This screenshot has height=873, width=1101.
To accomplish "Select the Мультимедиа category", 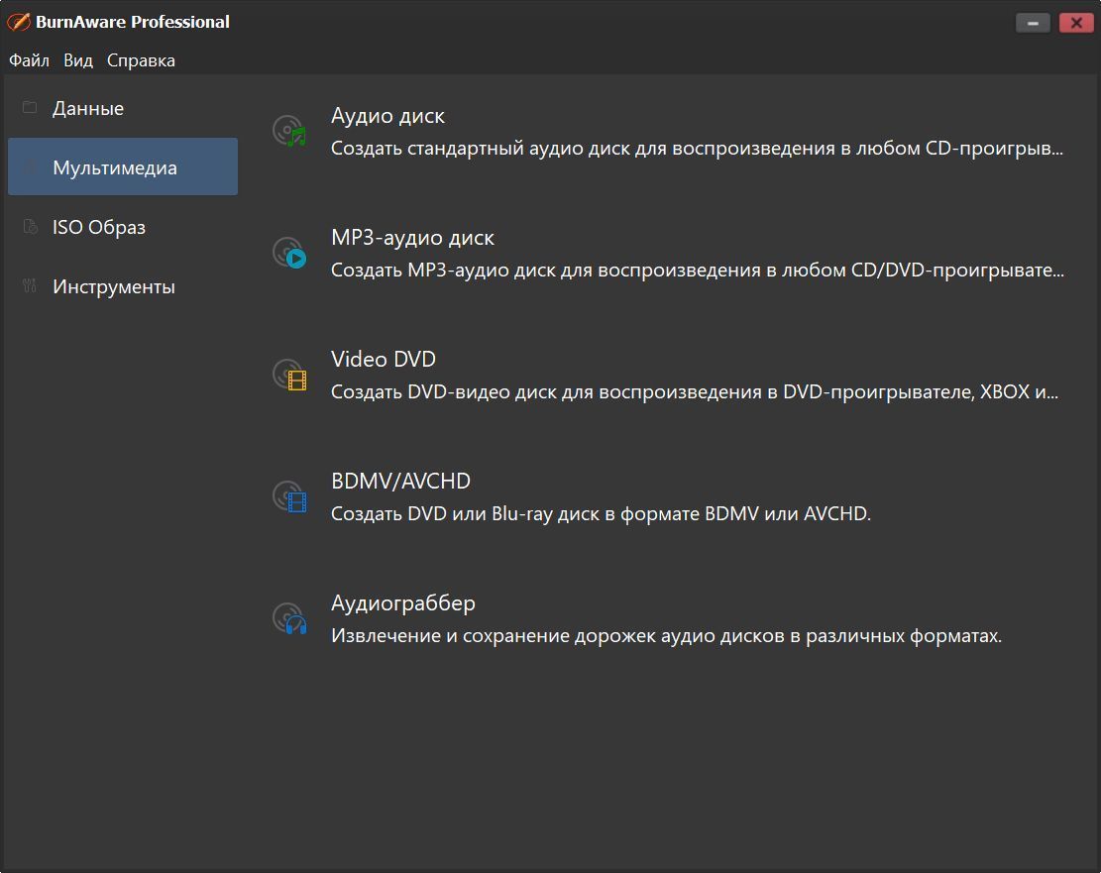I will tap(123, 166).
